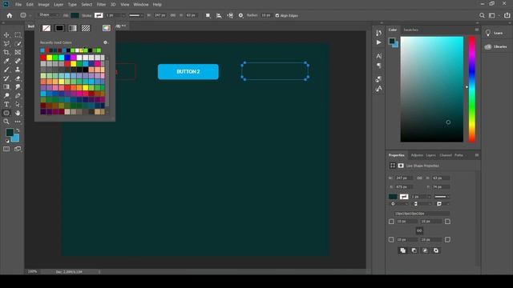Select the Zoom tool
Image resolution: width=513 pixels, height=288 pixels.
[x=6, y=122]
